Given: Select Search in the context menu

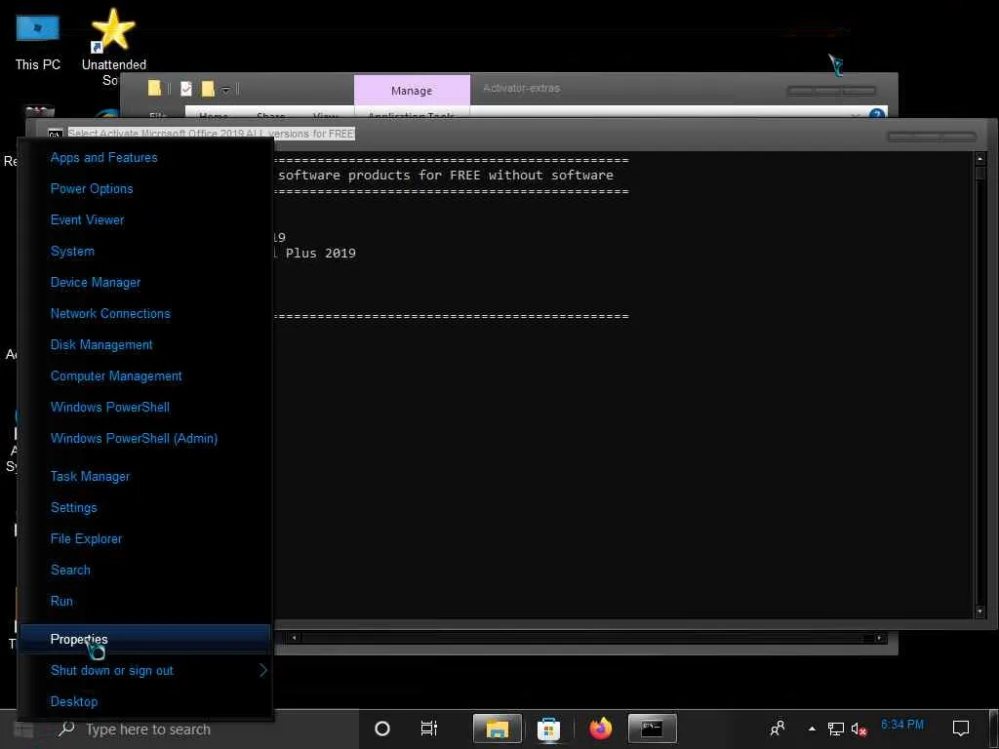Looking at the screenshot, I should 70,570.
